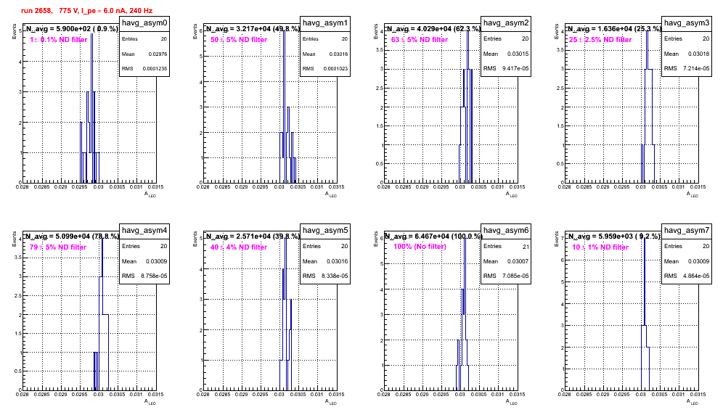The height and width of the screenshot is (415, 723).
Task: Click Mean 0.02976 in havg_asym0 stats
Action: click(144, 54)
